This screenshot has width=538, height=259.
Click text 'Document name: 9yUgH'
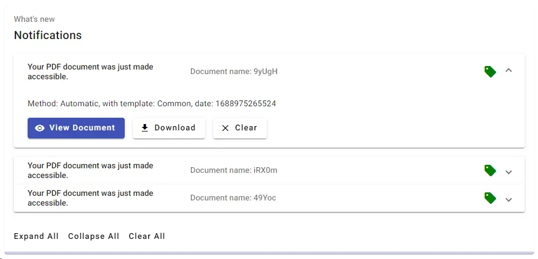point(234,72)
